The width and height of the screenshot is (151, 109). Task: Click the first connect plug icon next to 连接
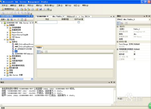pyautogui.click(x=8, y=19)
